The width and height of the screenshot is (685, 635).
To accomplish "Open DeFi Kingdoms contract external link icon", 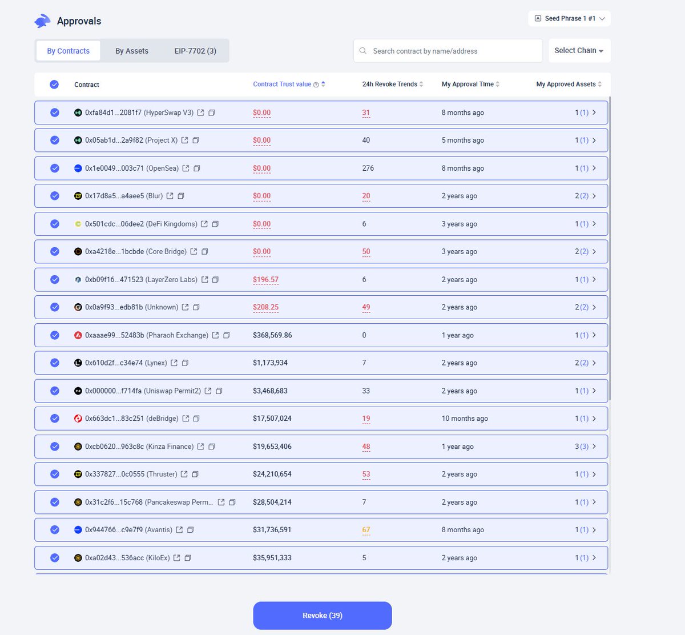I will (204, 224).
